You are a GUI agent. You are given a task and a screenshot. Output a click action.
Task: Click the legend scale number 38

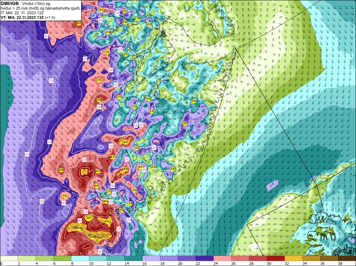pyautogui.click(x=340, y=264)
